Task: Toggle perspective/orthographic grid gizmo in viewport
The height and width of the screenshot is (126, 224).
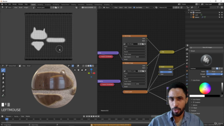Action: coord(75,70)
